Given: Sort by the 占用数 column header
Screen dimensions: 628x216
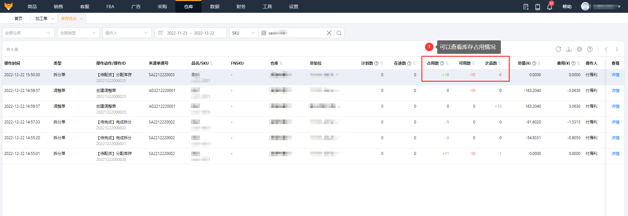Looking at the screenshot, I should coord(447,63).
